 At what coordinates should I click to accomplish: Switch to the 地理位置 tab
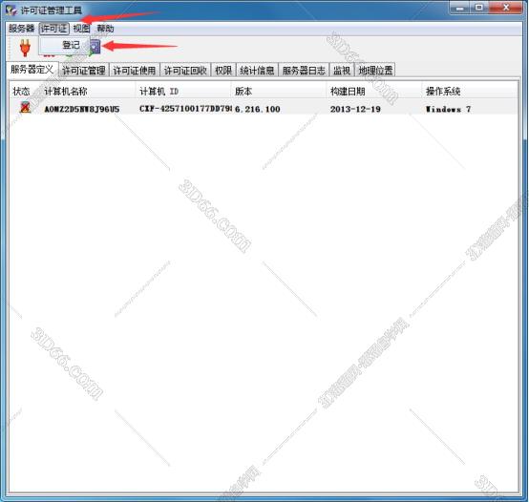(375, 70)
